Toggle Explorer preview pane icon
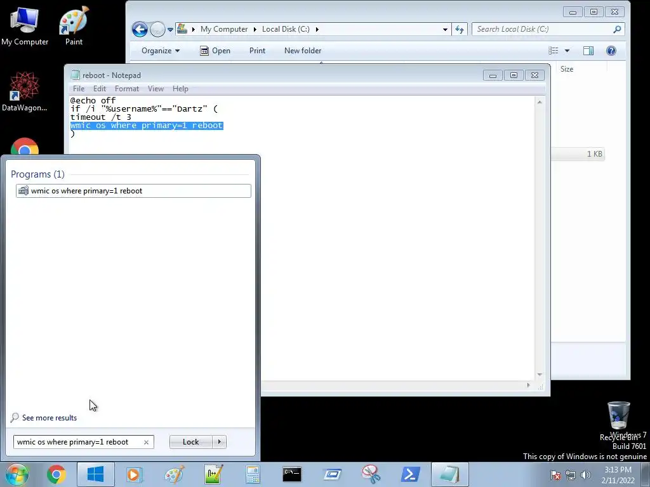Image resolution: width=650 pixels, height=487 pixels. click(x=588, y=51)
